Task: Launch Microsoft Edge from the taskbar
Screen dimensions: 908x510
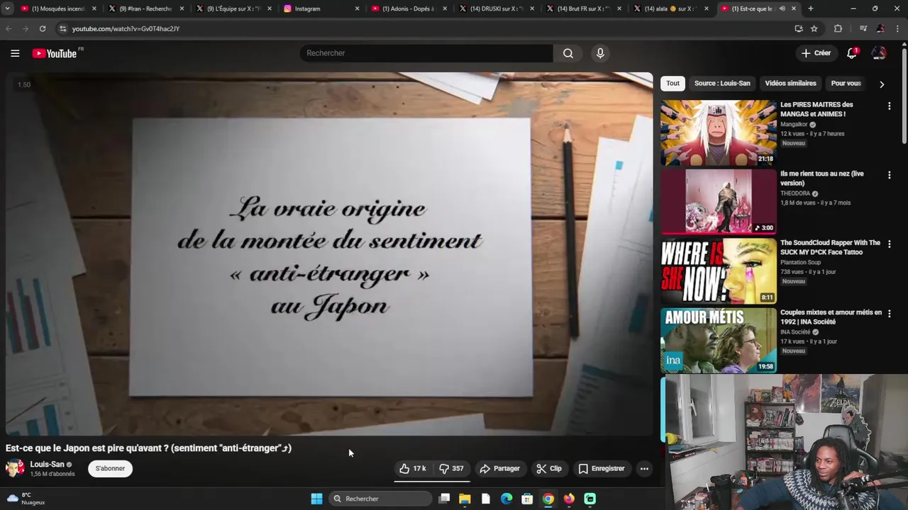Action: pyautogui.click(x=506, y=499)
